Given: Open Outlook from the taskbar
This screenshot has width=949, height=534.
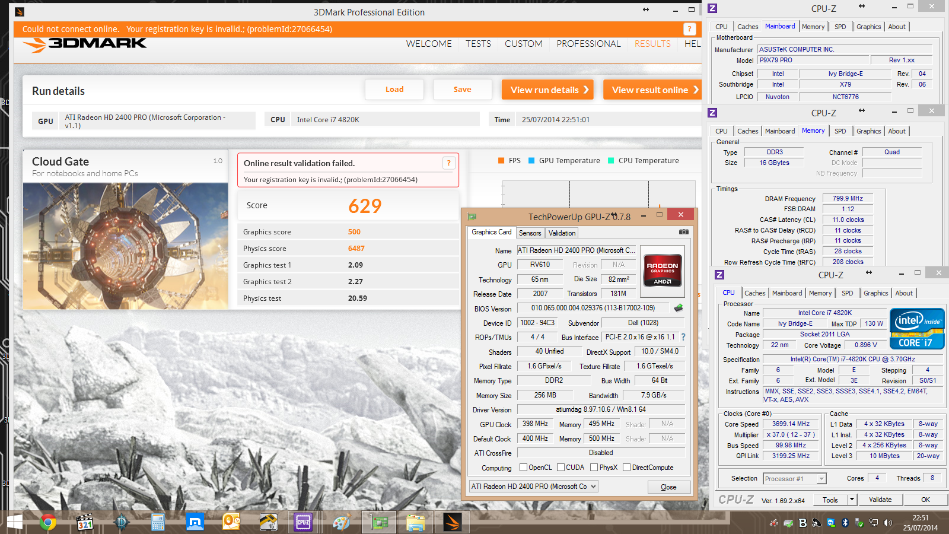Looking at the screenshot, I should [231, 522].
